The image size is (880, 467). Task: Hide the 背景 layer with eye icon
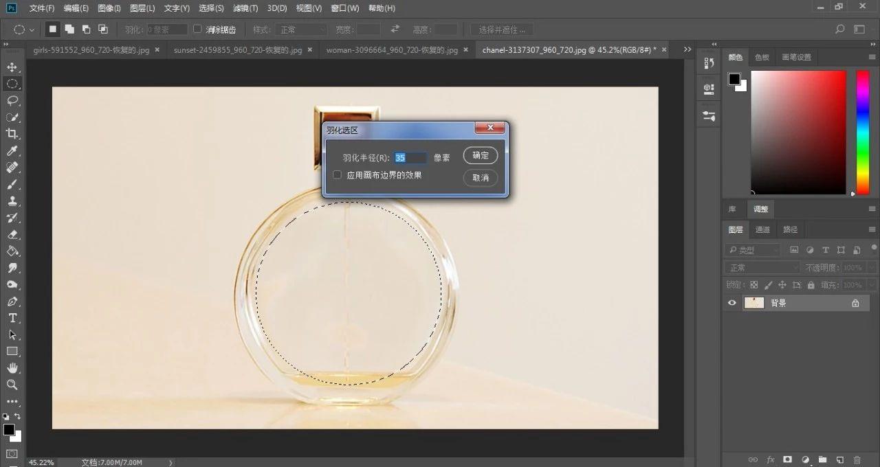(x=731, y=303)
